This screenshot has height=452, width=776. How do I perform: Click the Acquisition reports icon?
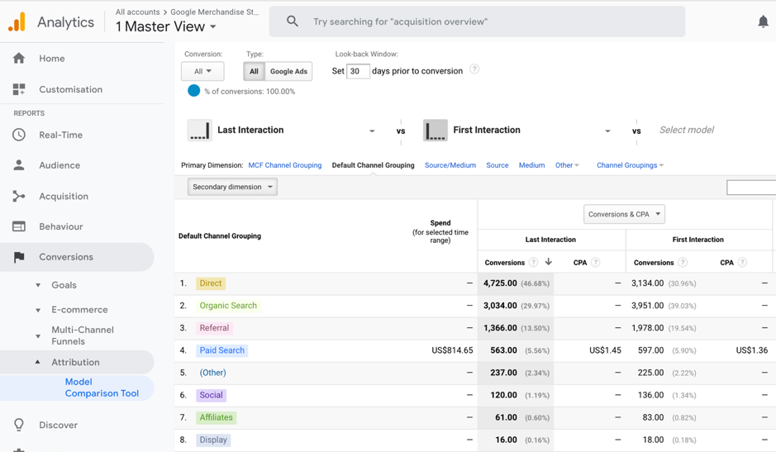pyautogui.click(x=19, y=196)
